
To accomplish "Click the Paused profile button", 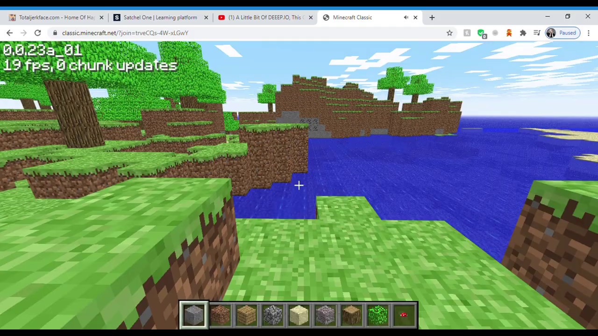I will point(562,33).
